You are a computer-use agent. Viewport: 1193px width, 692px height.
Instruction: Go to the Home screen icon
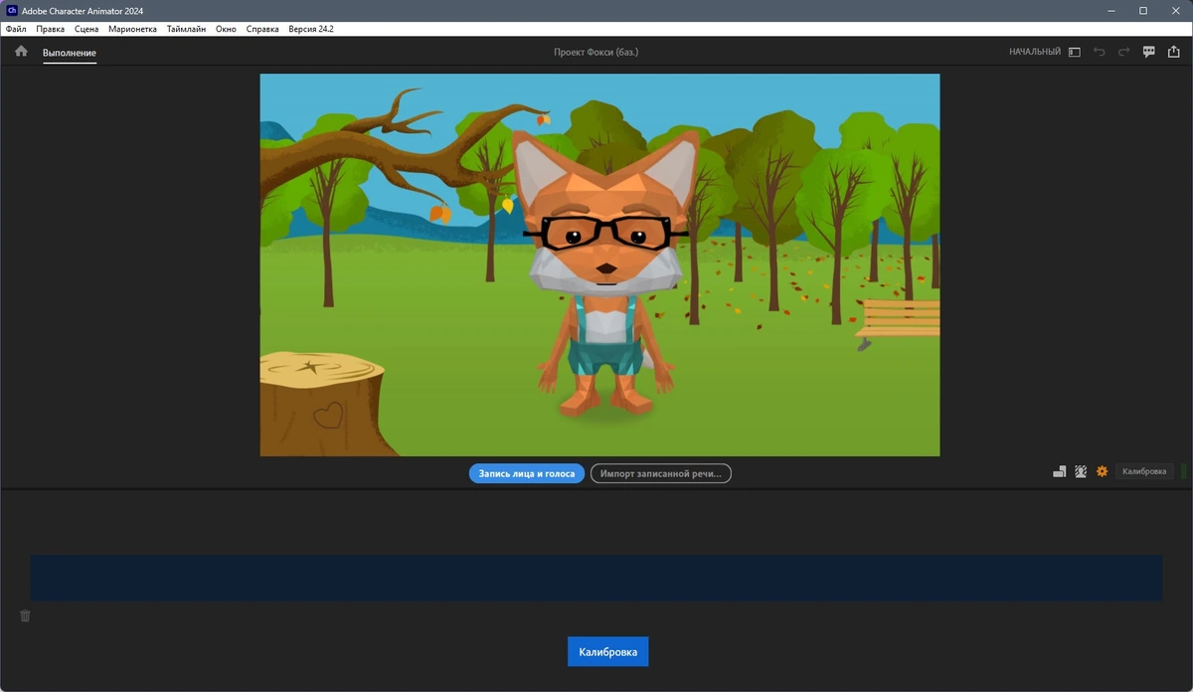pos(21,51)
